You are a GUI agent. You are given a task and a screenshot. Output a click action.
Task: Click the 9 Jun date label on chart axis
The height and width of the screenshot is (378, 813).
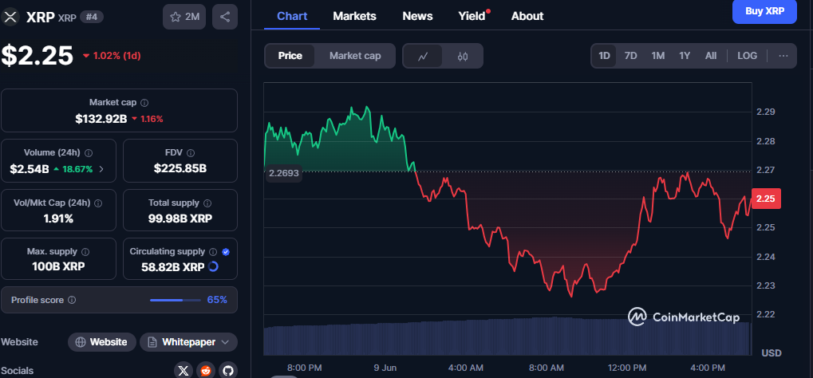point(385,368)
